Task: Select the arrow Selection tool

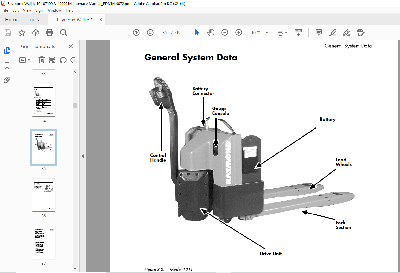Action: pyautogui.click(x=197, y=33)
